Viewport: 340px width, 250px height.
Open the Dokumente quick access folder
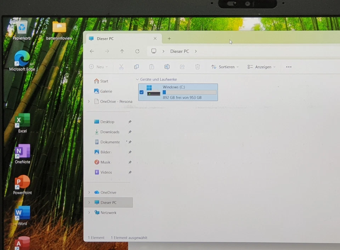(x=107, y=142)
